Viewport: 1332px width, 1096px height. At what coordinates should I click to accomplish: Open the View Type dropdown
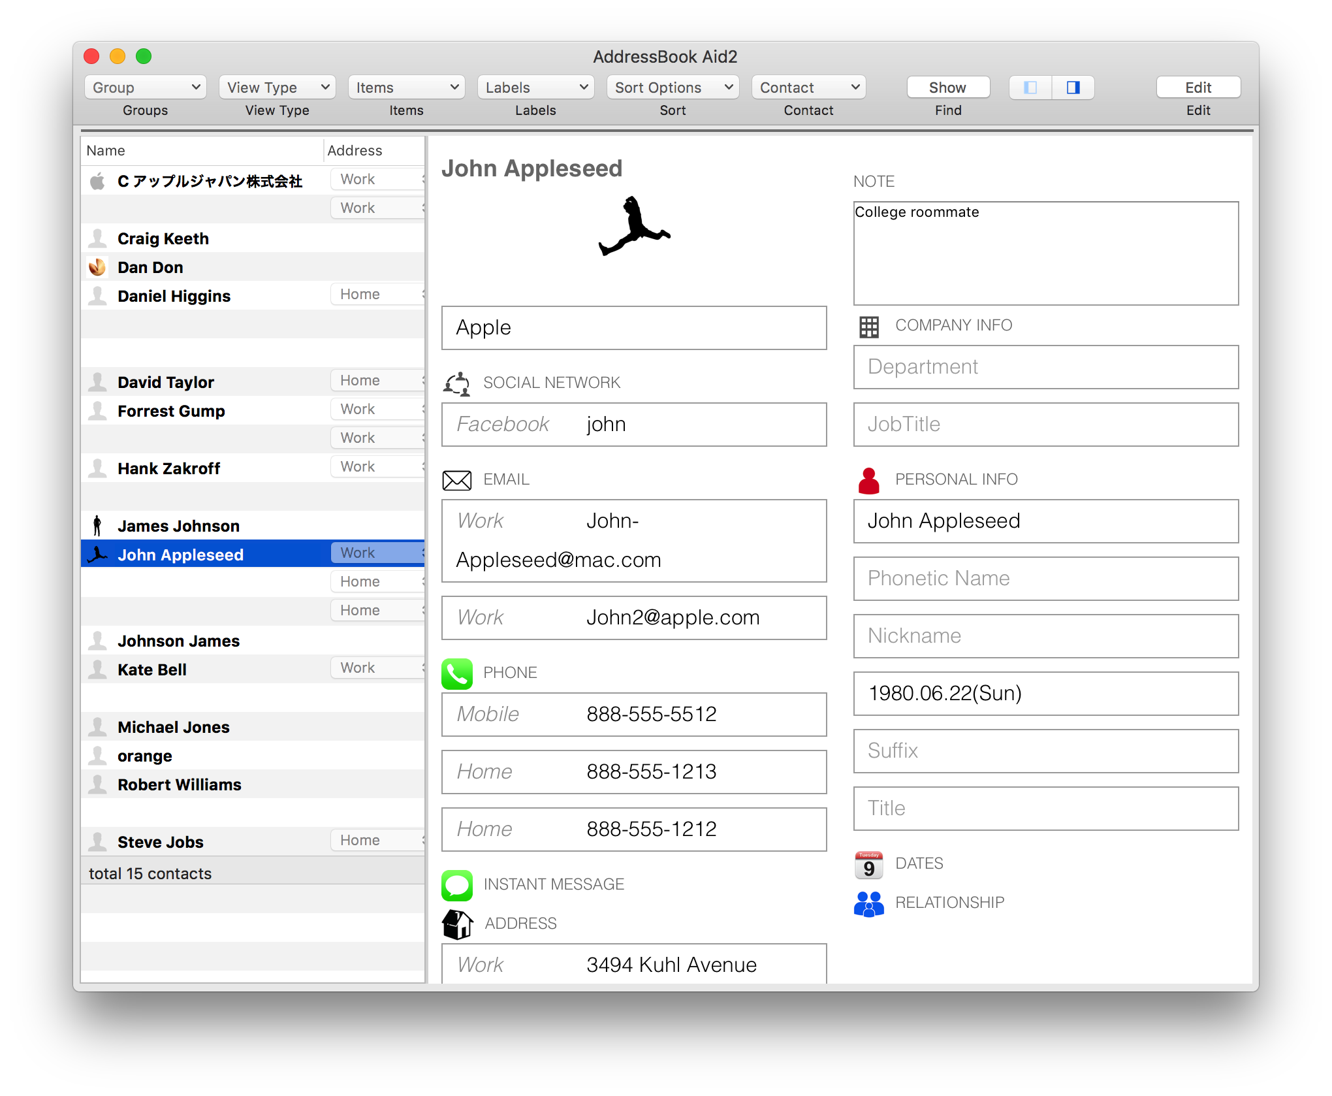tap(277, 88)
